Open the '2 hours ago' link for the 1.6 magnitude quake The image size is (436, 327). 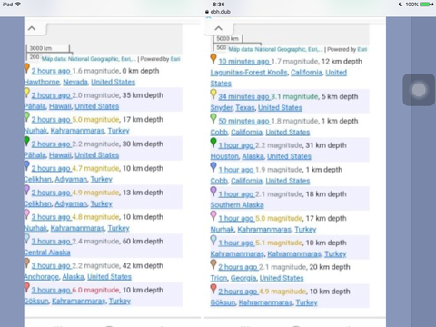coord(51,71)
